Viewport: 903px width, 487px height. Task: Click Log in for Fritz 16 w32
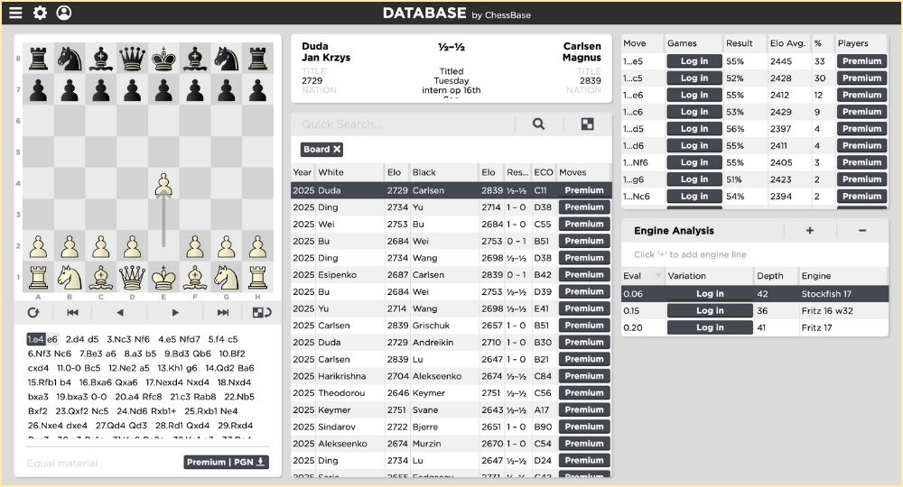pyautogui.click(x=710, y=310)
